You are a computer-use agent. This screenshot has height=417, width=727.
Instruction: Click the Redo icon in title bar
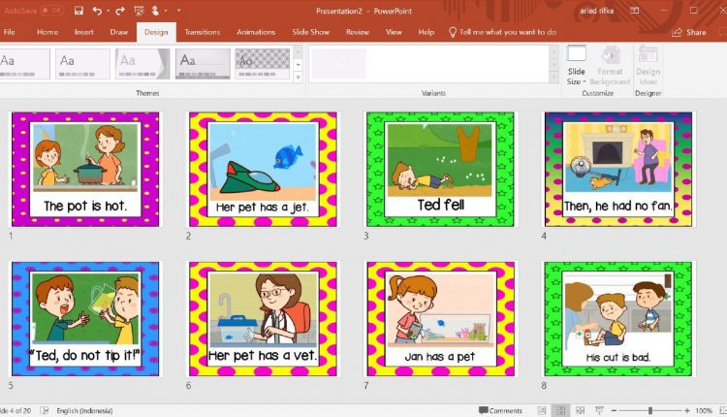pyautogui.click(x=120, y=10)
